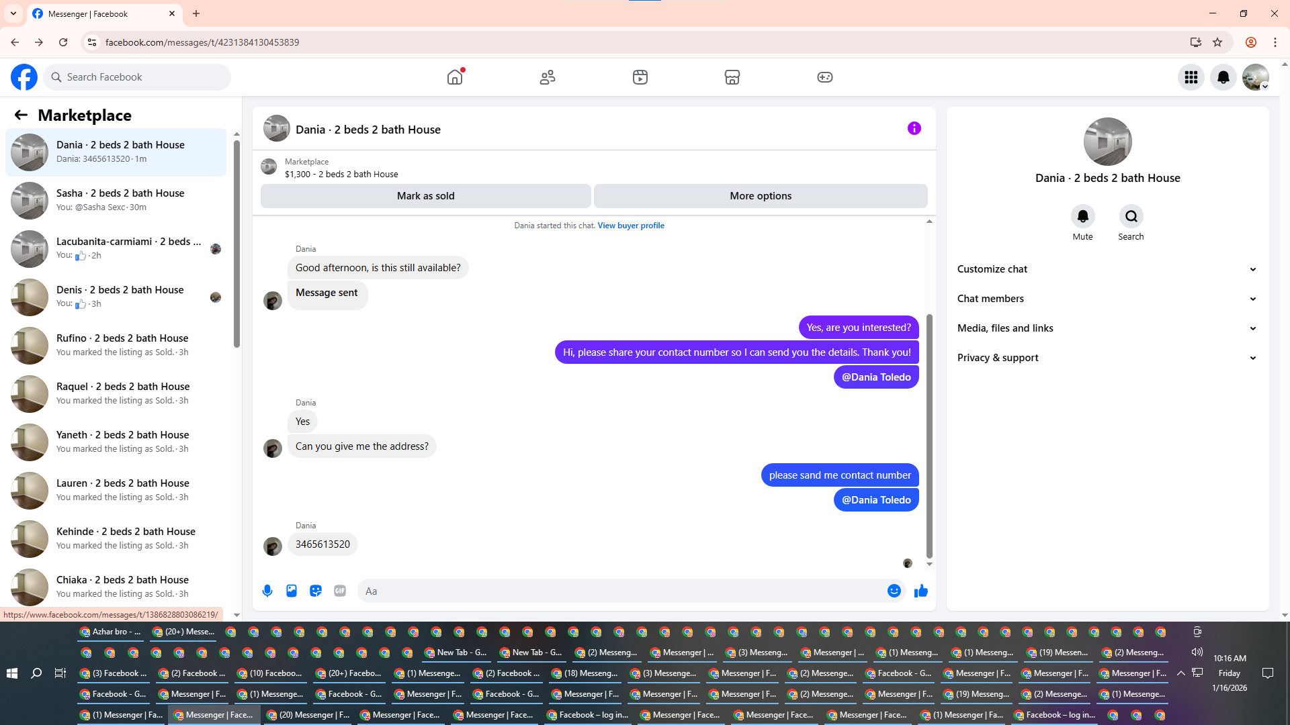
Task: Attach a photo using the image icon
Action: pos(292,591)
